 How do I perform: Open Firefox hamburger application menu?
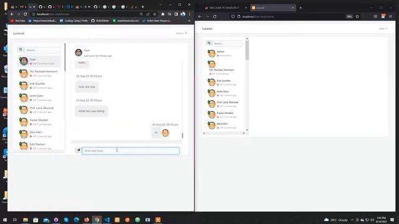[391, 17]
